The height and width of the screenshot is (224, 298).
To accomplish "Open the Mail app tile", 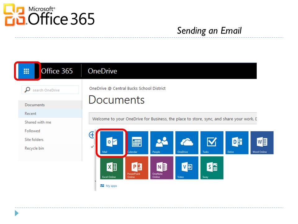I will (x=112, y=143).
